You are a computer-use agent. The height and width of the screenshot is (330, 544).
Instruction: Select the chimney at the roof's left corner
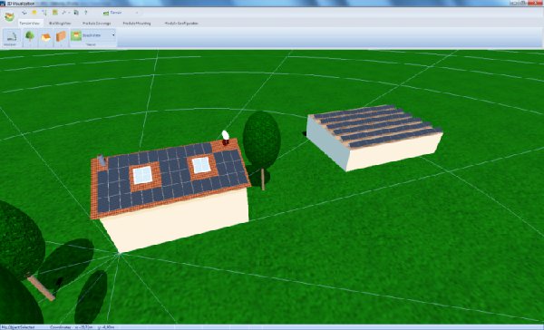(102, 160)
